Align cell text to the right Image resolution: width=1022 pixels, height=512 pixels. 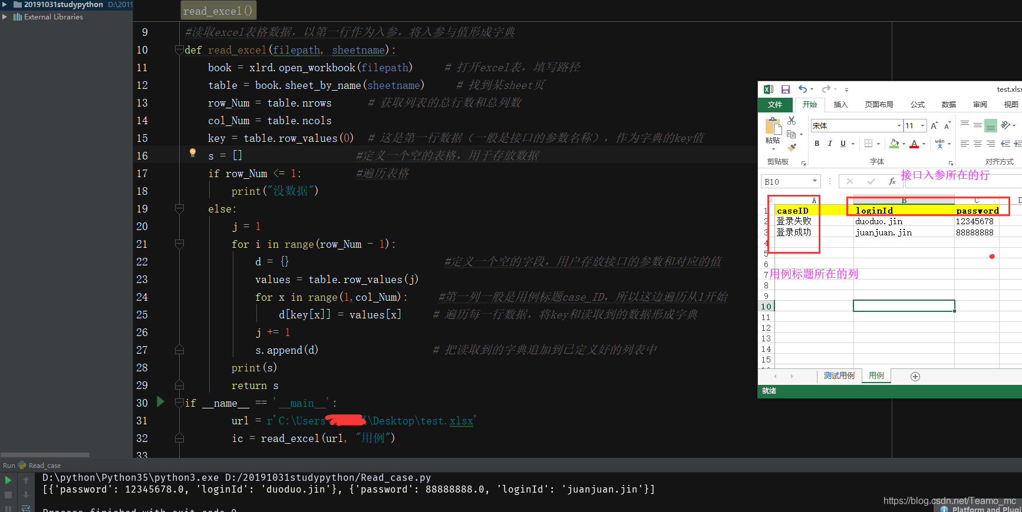991,144
